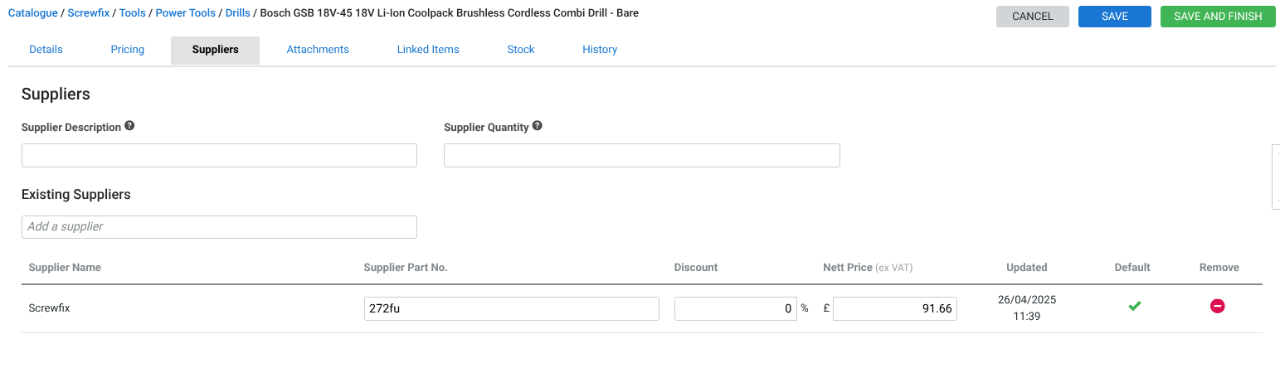Open the Add a supplier search box
This screenshot has height=368, width=1280.
(219, 227)
